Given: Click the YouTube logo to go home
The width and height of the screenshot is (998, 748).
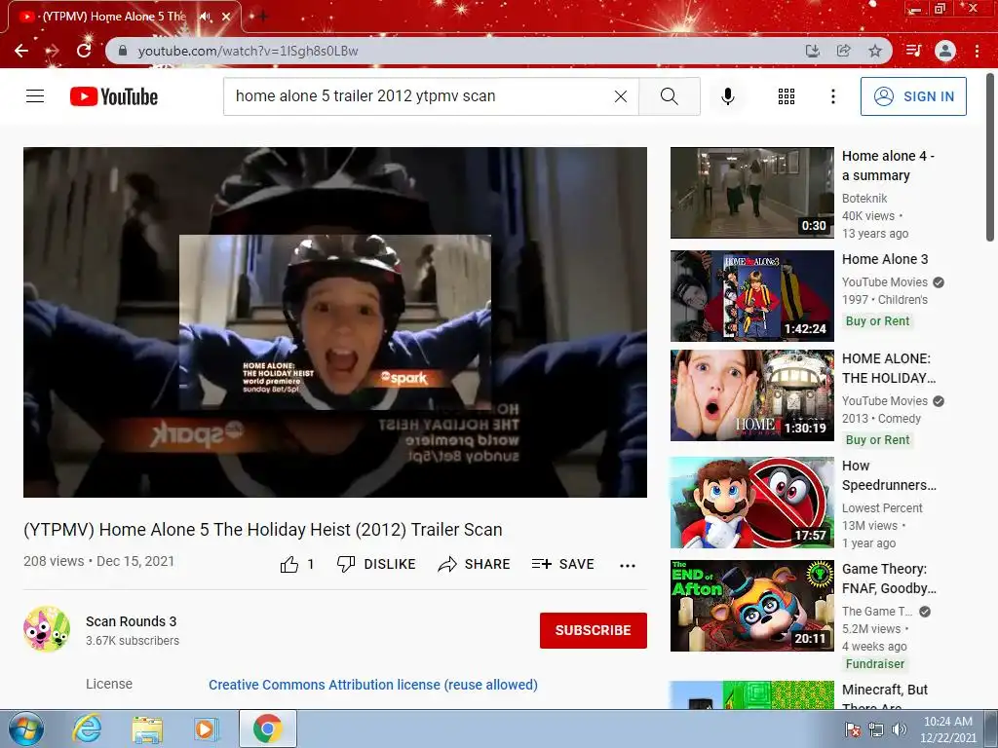Looking at the screenshot, I should pos(114,96).
